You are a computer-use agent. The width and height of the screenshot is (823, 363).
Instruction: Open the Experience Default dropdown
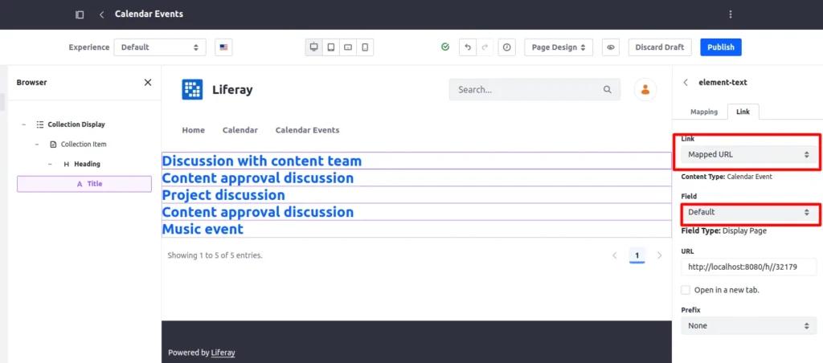pos(160,47)
